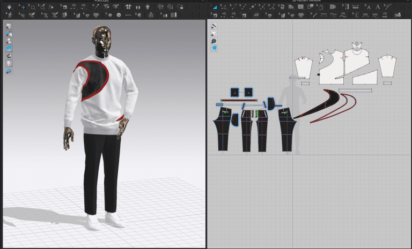Select the first letter A text tool
The image size is (412, 249).
[x=368, y=7]
